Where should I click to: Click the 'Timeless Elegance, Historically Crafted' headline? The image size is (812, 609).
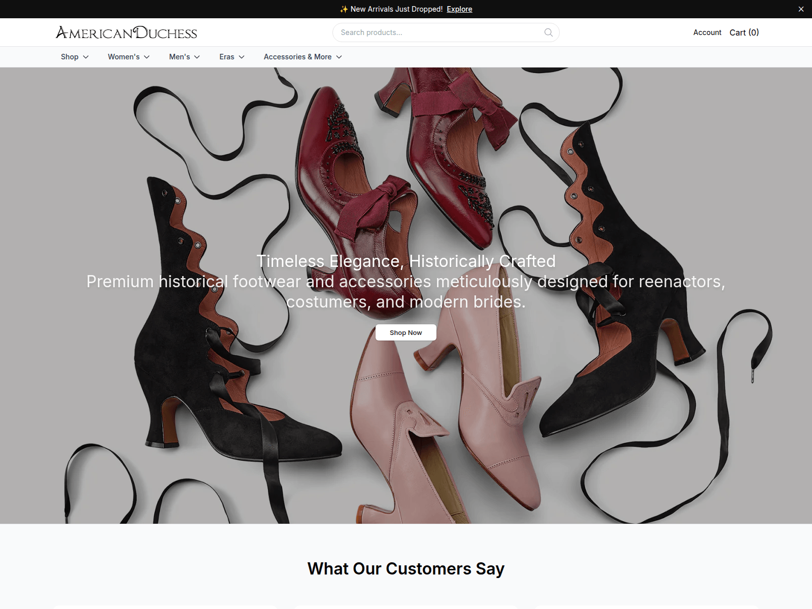point(406,261)
